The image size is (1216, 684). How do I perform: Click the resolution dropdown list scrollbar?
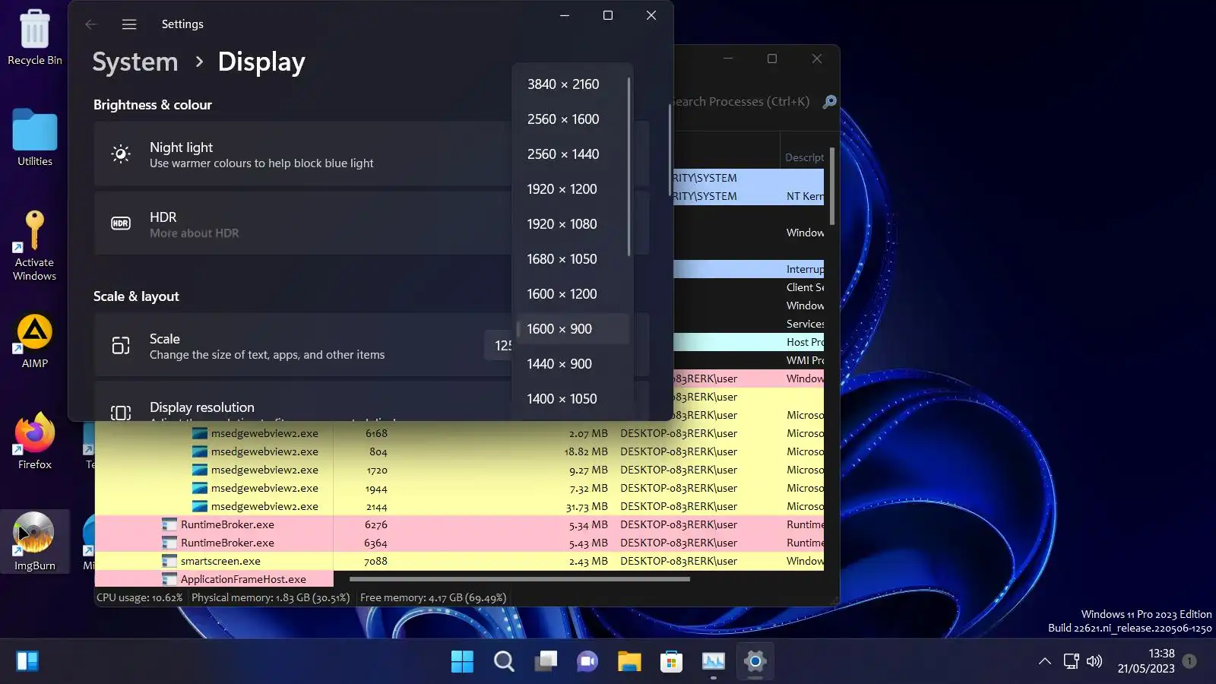(629, 166)
